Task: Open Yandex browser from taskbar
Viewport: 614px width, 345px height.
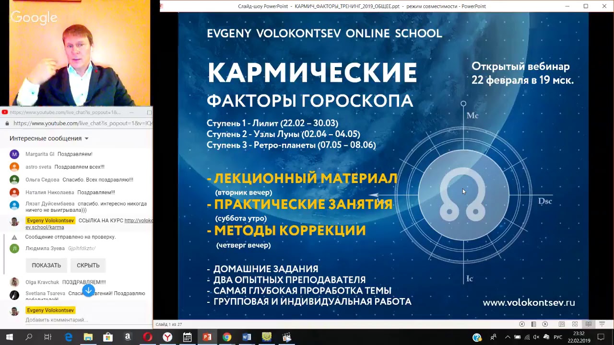Action: 167,337
